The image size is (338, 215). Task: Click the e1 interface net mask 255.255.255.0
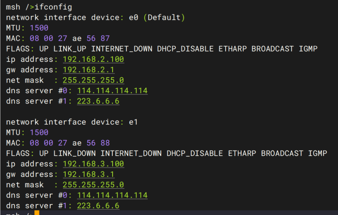[x=93, y=185]
